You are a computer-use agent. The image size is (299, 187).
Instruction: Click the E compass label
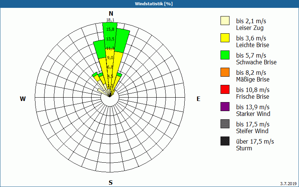tap(198, 99)
